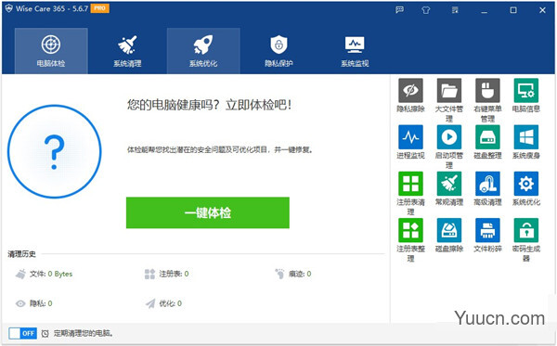Click the question mark health circle
557x346 pixels.
pyautogui.click(x=55, y=151)
